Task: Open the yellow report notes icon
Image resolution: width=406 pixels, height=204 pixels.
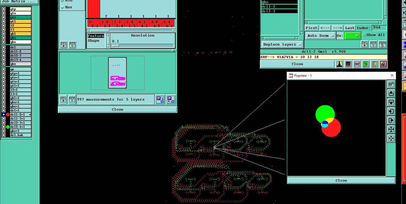Action: (375, 64)
